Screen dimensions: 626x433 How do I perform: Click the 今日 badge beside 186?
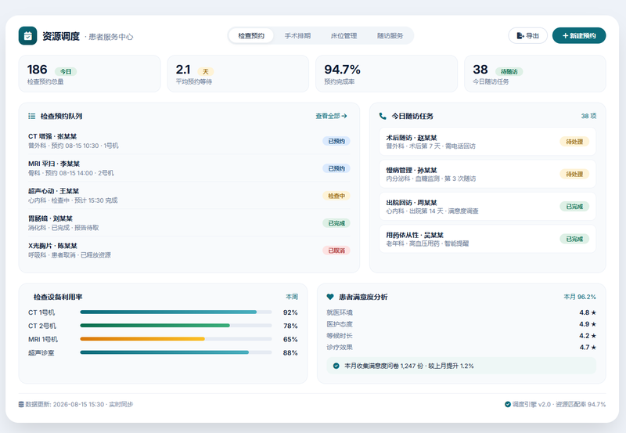pyautogui.click(x=66, y=71)
